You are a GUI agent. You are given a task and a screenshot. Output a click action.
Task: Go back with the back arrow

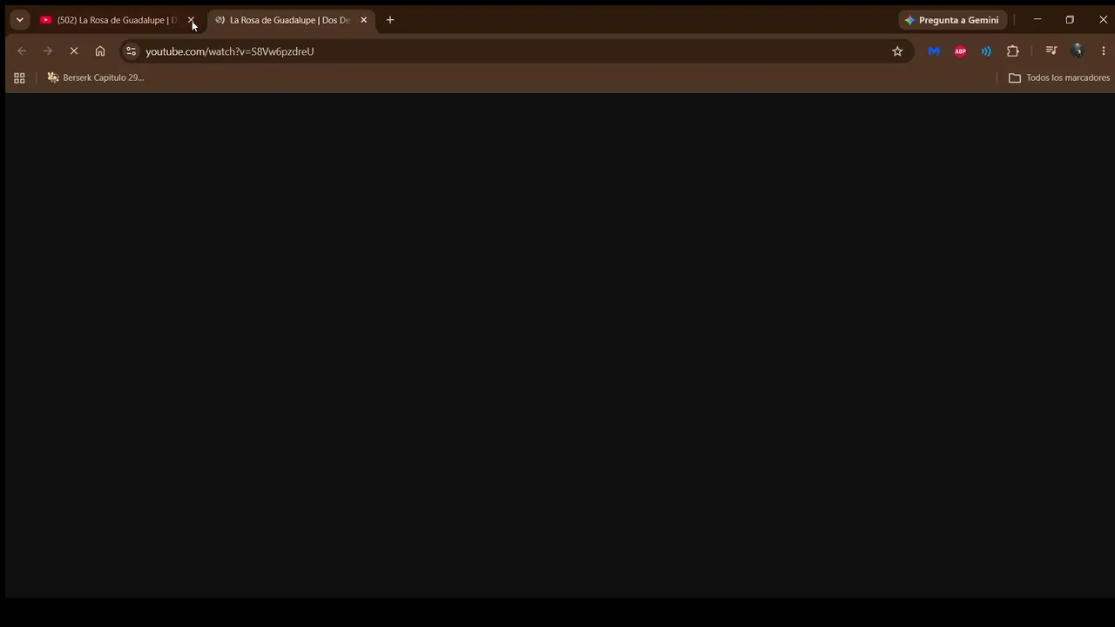click(x=22, y=51)
